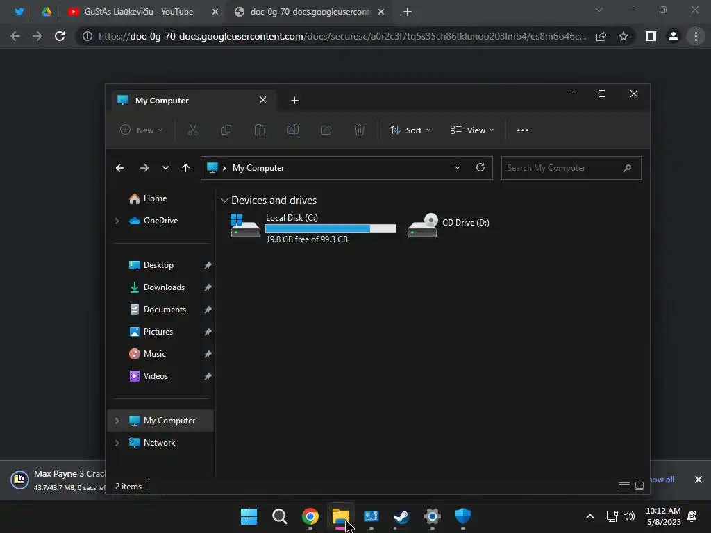The height and width of the screenshot is (533, 711).
Task: Switch to large thumbnails view in status bar
Action: (639, 486)
